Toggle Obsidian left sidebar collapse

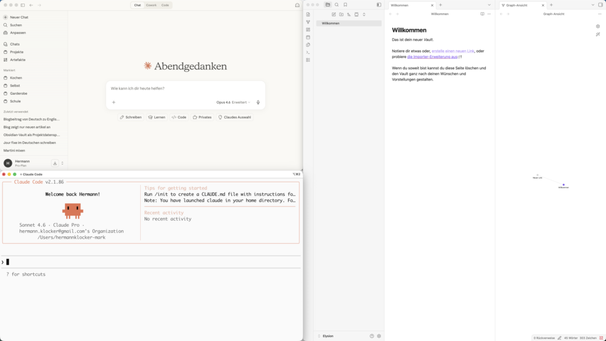click(x=379, y=5)
